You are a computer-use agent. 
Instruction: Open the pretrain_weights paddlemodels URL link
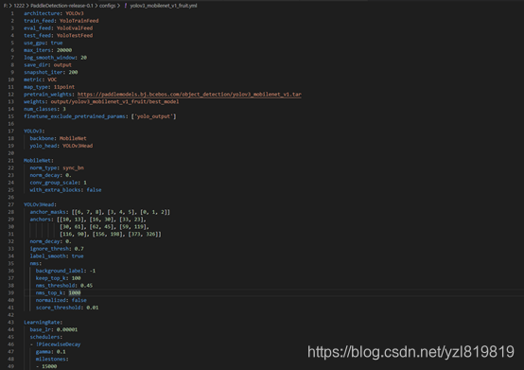click(189, 95)
